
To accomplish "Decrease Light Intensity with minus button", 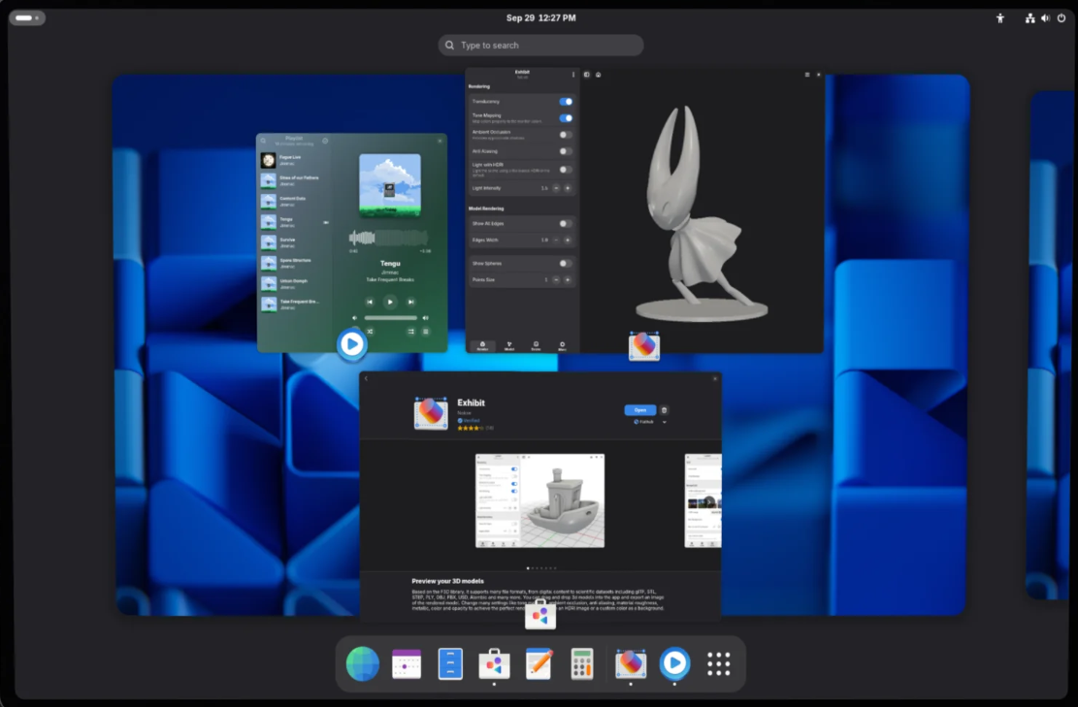I will pyautogui.click(x=556, y=188).
